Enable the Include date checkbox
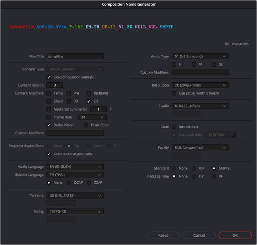 174,127
